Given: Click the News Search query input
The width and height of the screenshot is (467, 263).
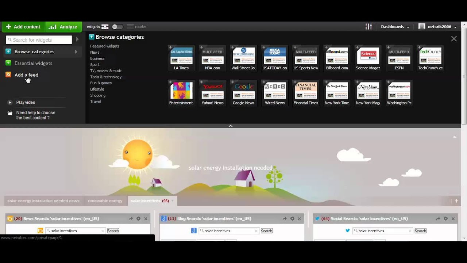Looking at the screenshot, I should (x=75, y=231).
